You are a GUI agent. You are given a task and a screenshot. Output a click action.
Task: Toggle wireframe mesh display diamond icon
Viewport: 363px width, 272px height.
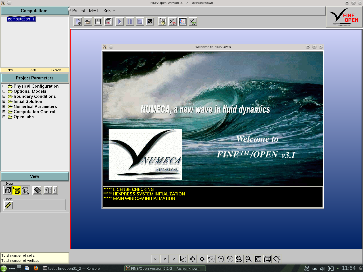(48, 190)
